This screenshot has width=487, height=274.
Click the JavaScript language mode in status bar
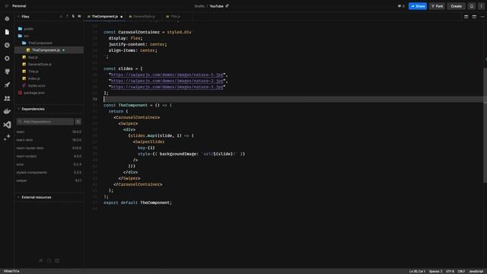tap(476, 272)
